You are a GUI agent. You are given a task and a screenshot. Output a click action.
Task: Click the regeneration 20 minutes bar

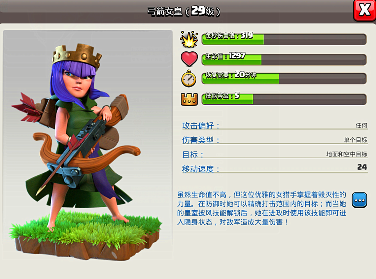(x=284, y=79)
